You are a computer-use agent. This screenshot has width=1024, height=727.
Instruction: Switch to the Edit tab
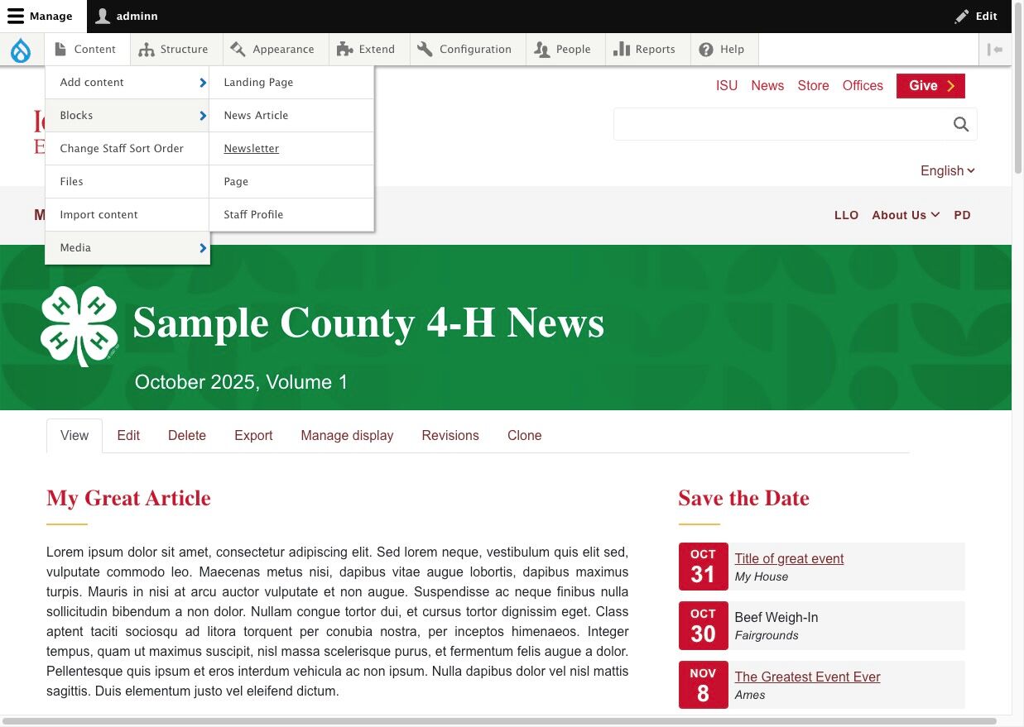(128, 436)
